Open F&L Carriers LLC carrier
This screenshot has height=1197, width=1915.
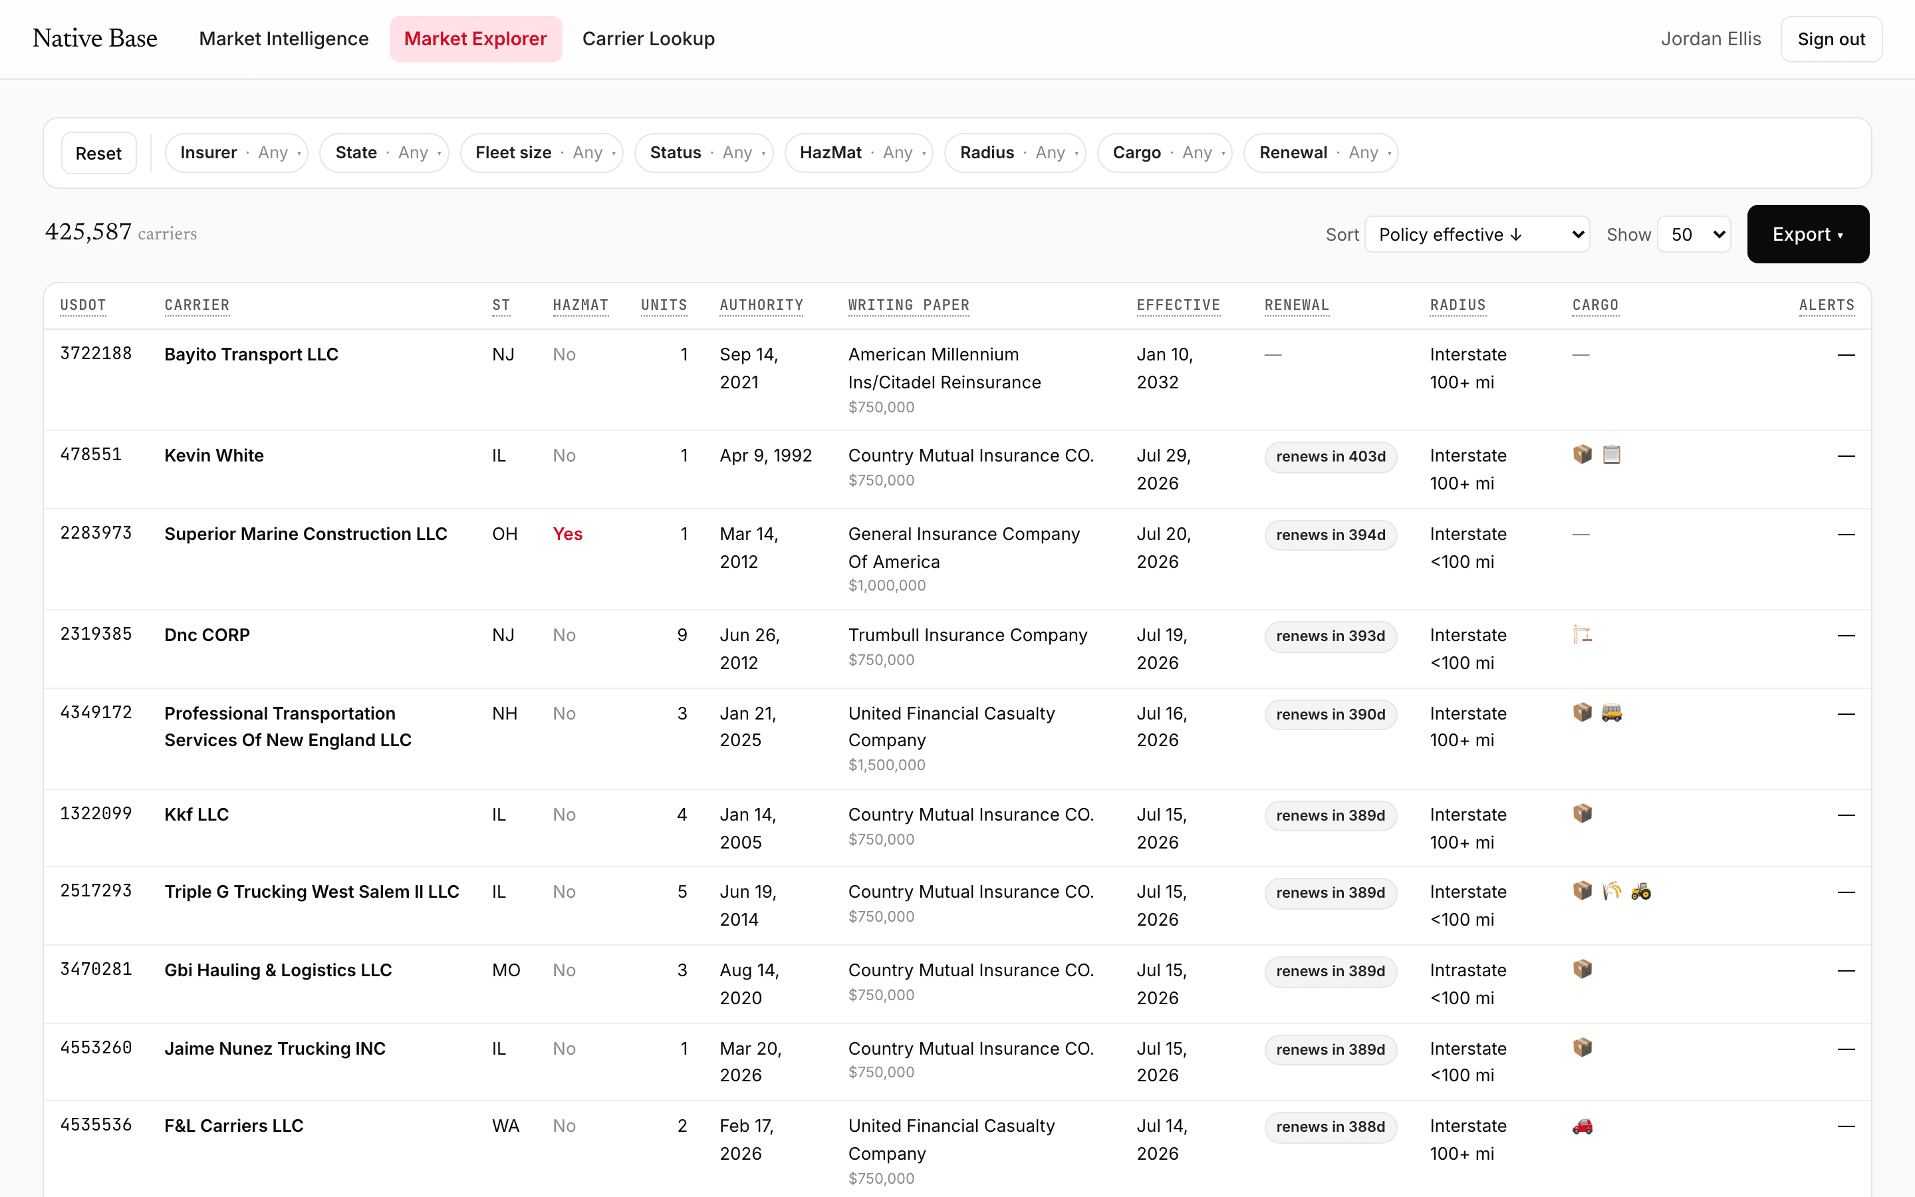(234, 1126)
